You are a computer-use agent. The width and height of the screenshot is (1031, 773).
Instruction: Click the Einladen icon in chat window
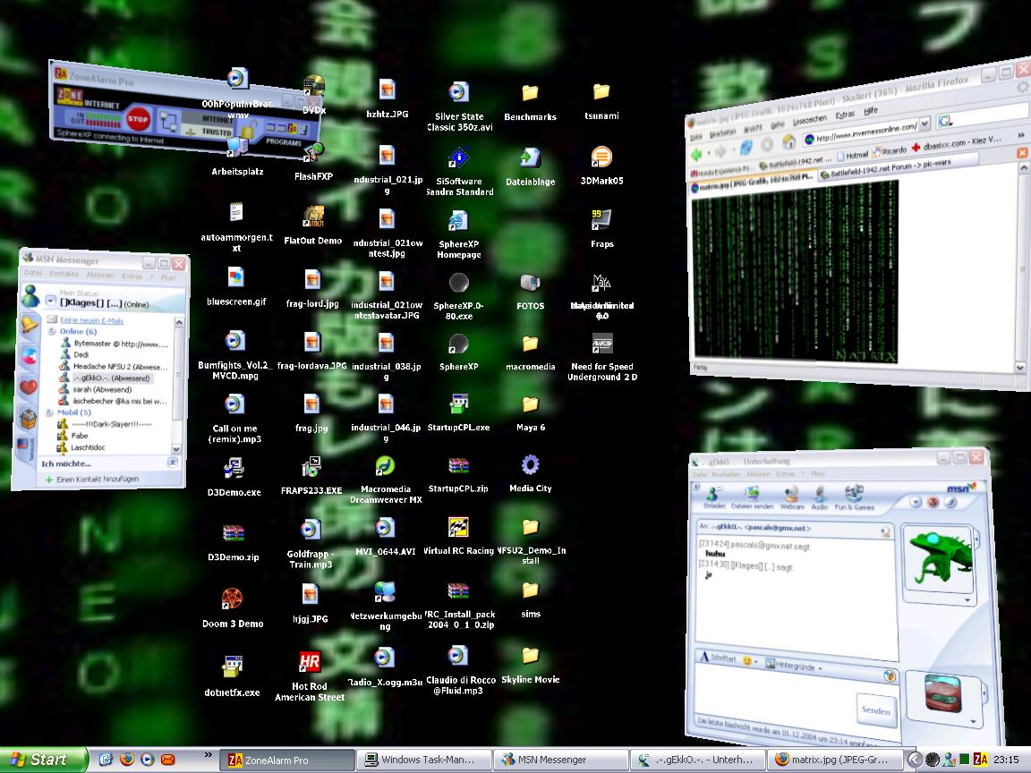pos(714,497)
